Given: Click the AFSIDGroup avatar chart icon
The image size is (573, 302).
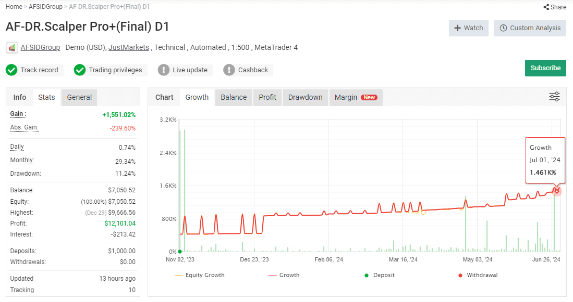Looking at the screenshot, I should point(11,48).
